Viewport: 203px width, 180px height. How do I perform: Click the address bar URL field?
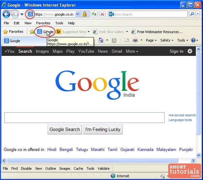coord(54,14)
